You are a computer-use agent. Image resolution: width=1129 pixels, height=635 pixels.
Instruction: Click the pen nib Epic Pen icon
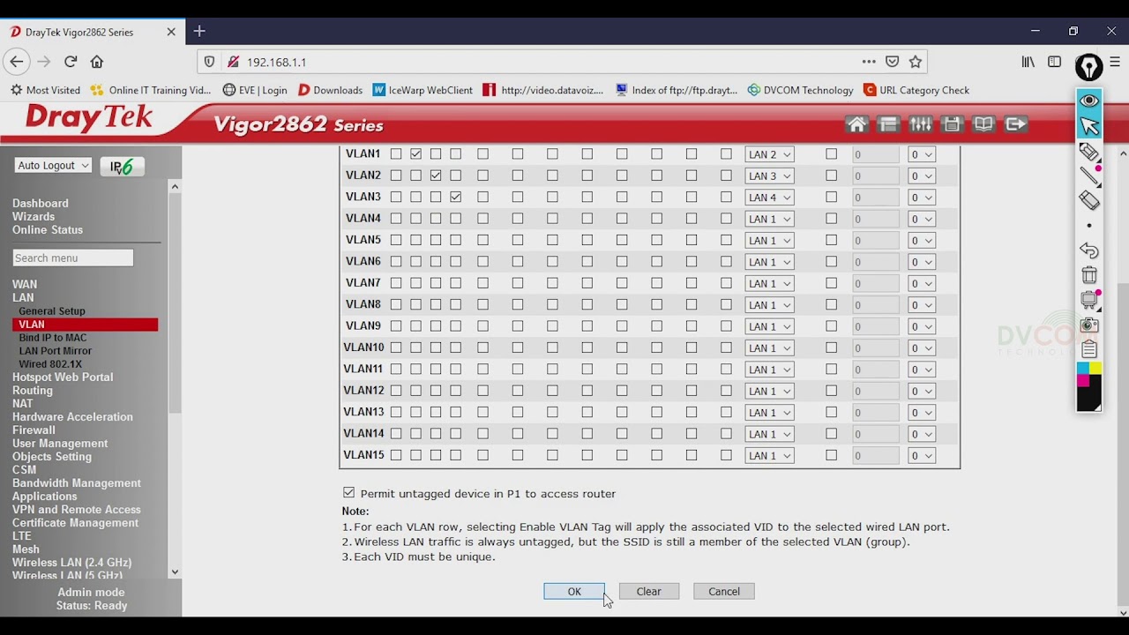(x=1089, y=67)
